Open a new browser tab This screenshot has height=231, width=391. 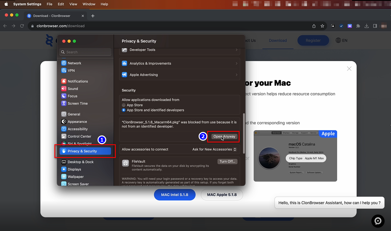[x=93, y=16]
